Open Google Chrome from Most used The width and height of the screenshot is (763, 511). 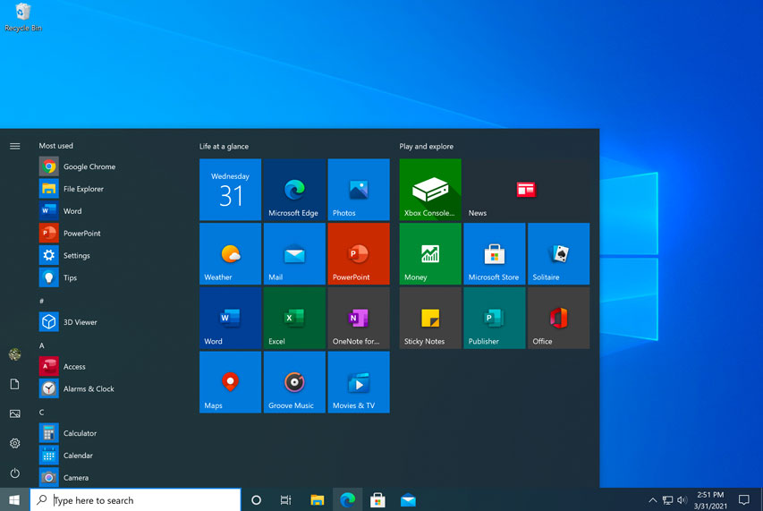tap(89, 166)
